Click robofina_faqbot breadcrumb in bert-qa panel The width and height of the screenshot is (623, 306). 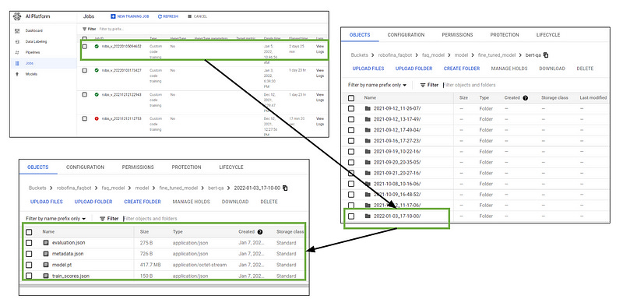tap(395, 55)
